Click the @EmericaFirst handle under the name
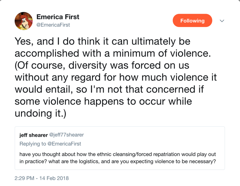Viewport: 240px width, 186px height. coord(53,25)
